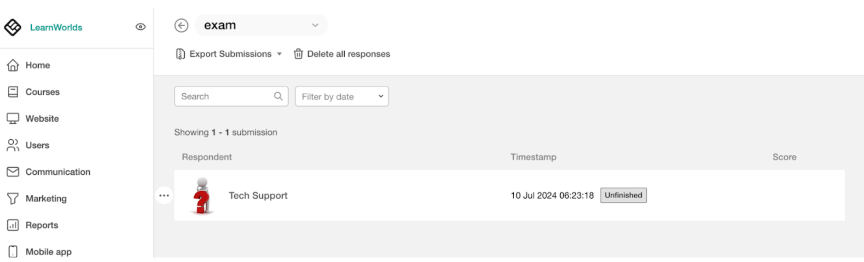Expand the exam selector dropdown
The height and width of the screenshot is (262, 864).
click(x=261, y=25)
